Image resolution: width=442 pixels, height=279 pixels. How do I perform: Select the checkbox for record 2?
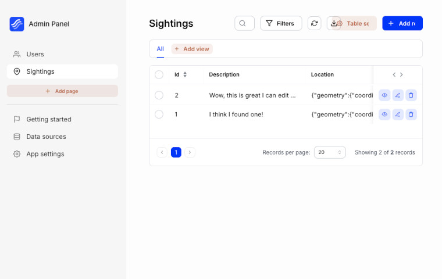click(159, 95)
